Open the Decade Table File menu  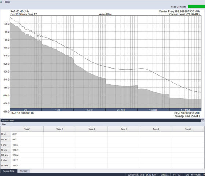4,124
